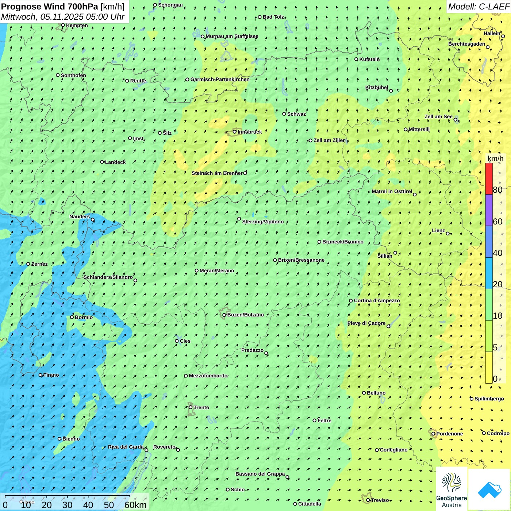
Task: Click the Schwaz town marker
Action: click(284, 114)
